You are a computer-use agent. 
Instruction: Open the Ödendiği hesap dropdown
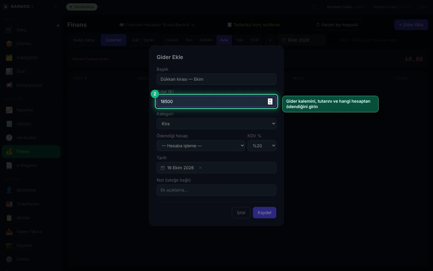click(x=201, y=146)
